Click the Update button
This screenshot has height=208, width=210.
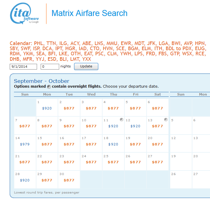(86, 67)
